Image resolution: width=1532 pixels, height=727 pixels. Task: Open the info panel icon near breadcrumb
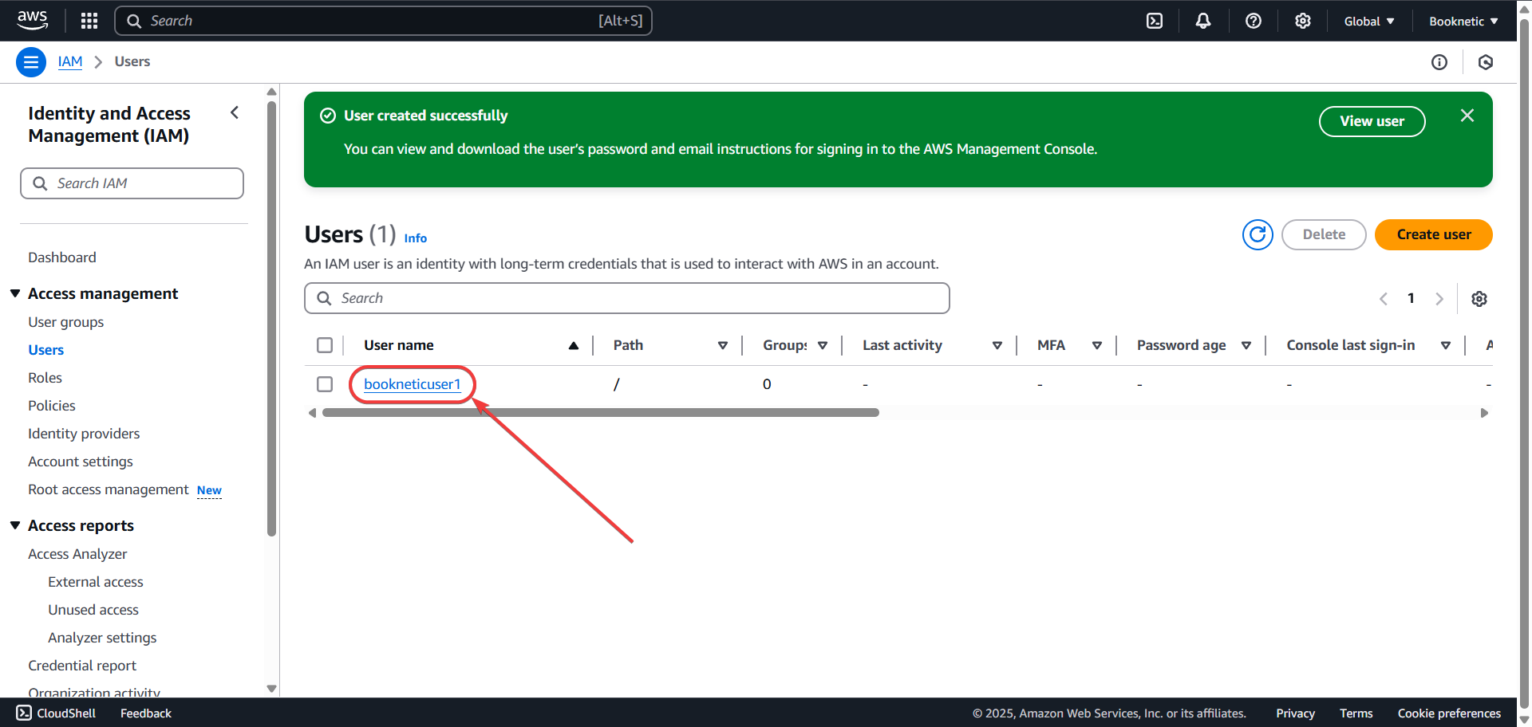(1439, 62)
